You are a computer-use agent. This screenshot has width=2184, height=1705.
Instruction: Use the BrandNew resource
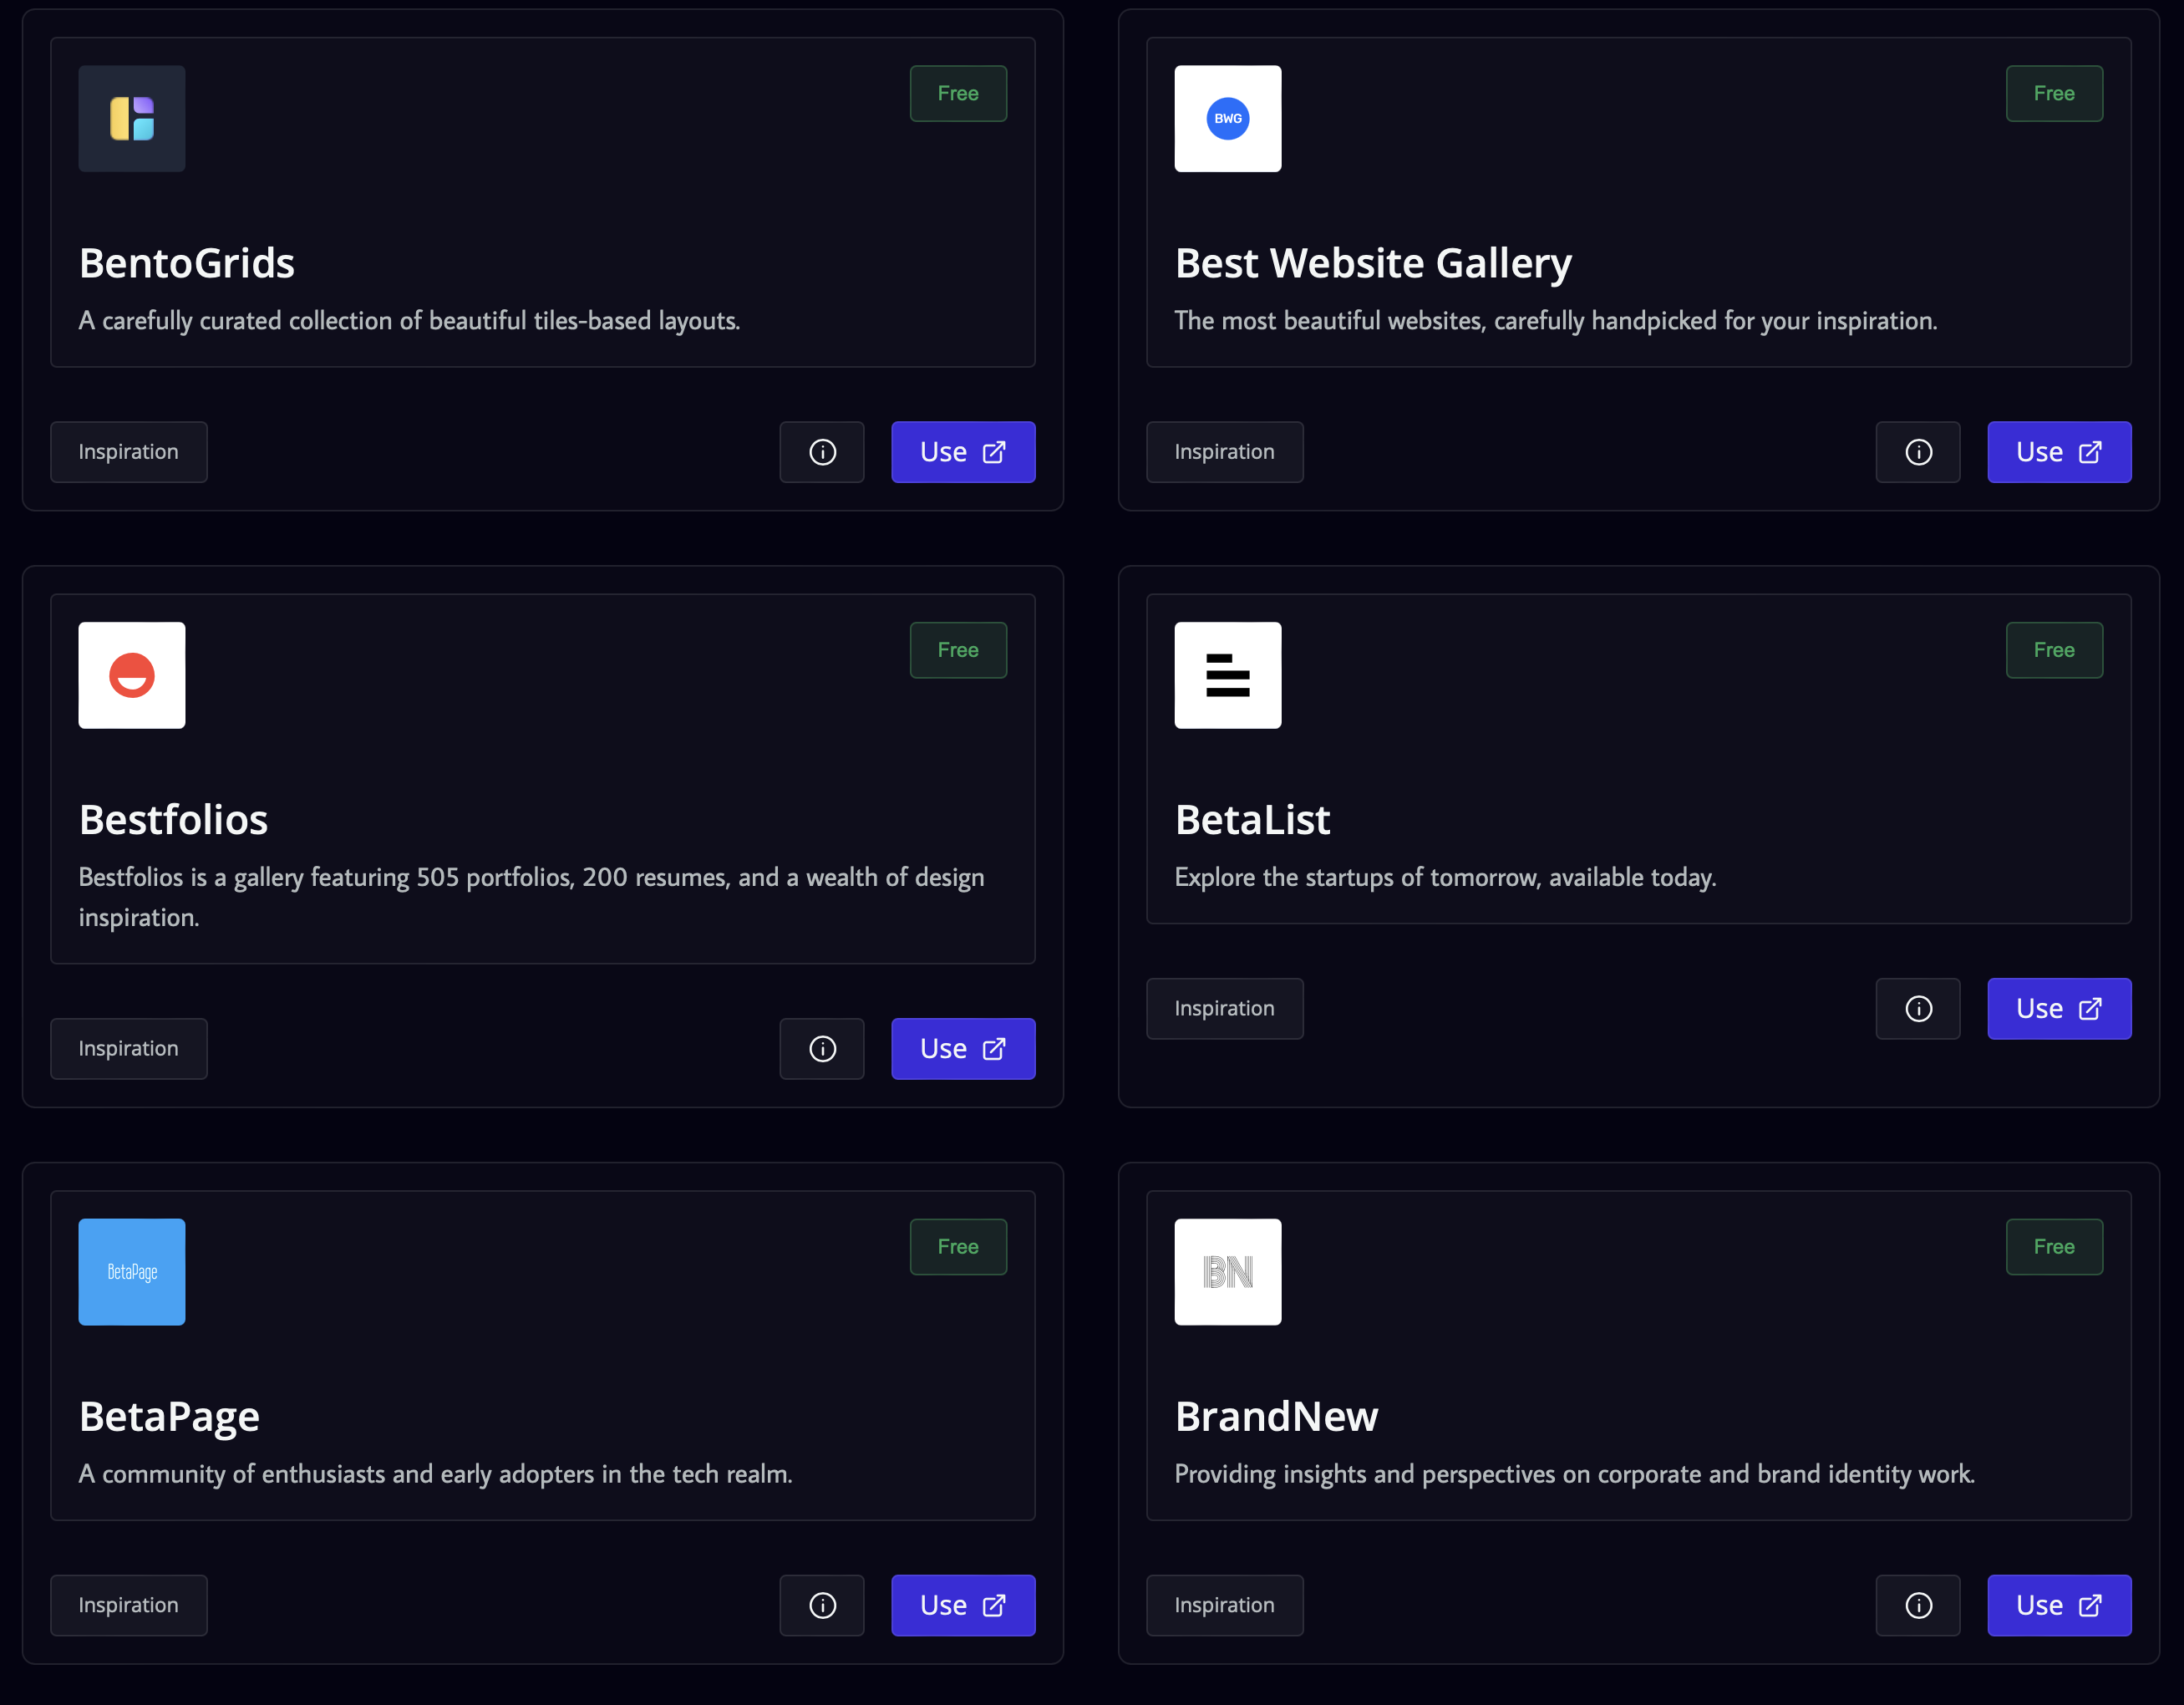(2059, 1605)
